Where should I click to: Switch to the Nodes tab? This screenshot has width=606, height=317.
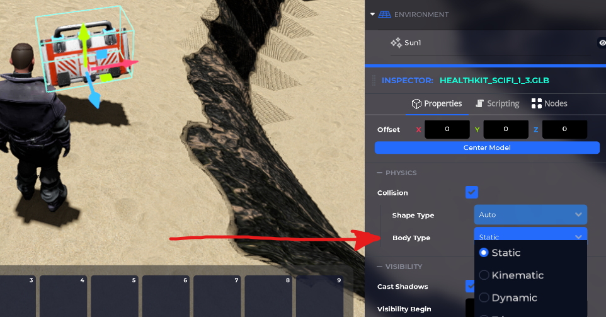pos(549,103)
